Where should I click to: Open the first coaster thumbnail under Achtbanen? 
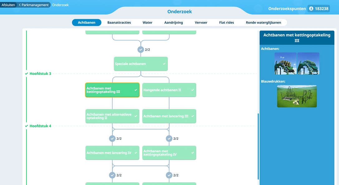coord(285,64)
